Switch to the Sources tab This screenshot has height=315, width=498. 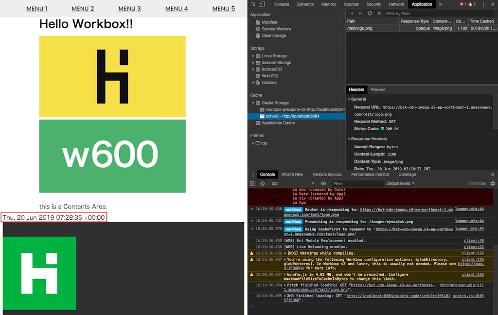pyautogui.click(x=351, y=4)
